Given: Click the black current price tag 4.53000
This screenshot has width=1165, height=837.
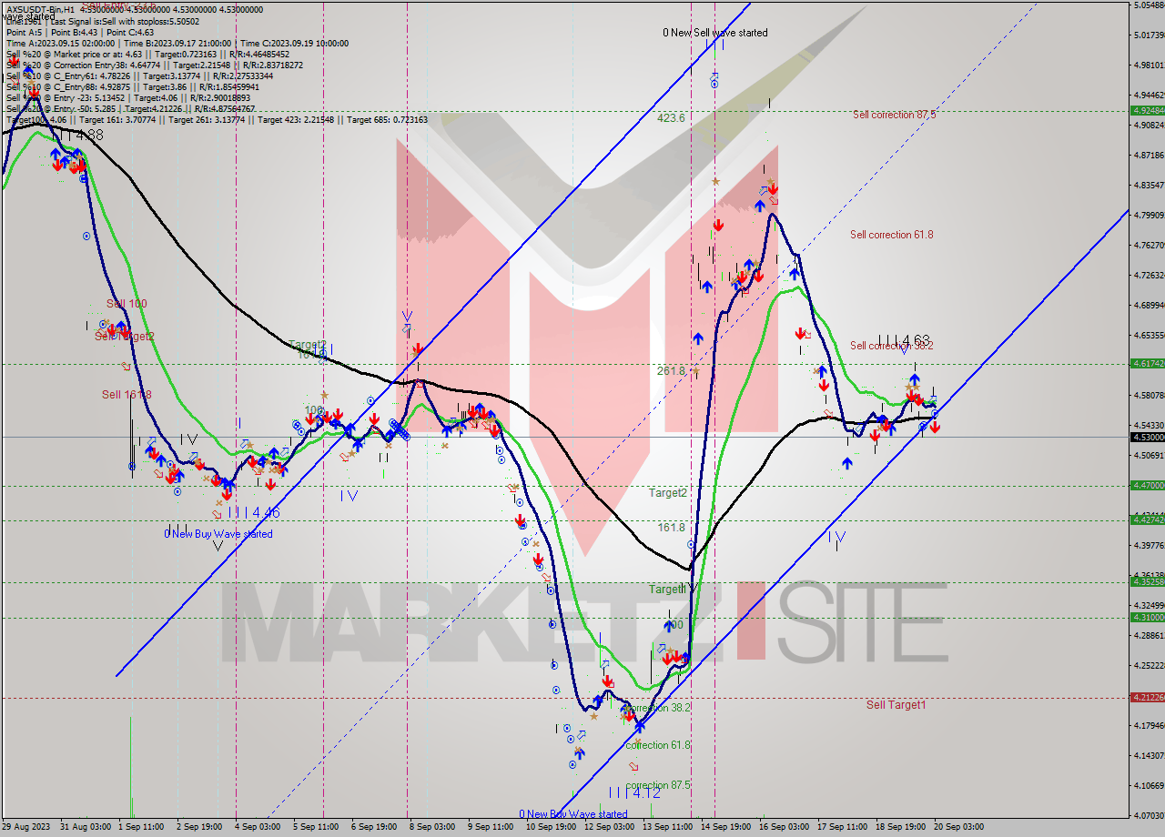Looking at the screenshot, I should pyautogui.click(x=1147, y=438).
